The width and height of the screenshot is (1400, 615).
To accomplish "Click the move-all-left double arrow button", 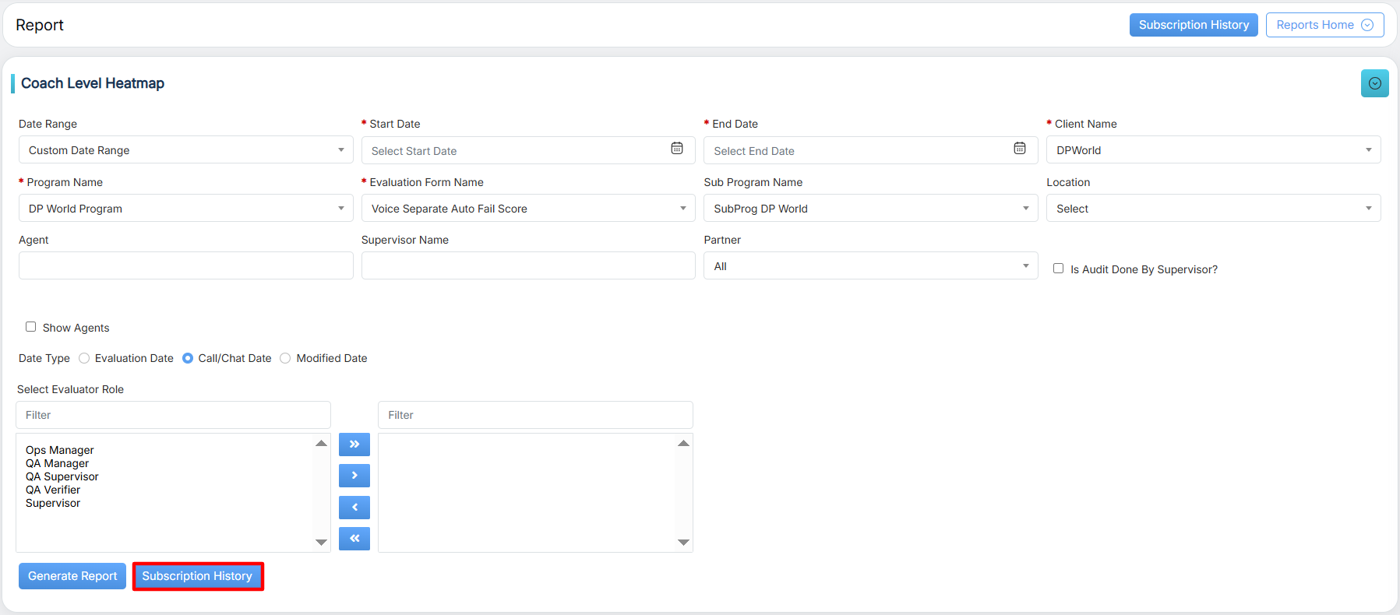I will pos(354,539).
